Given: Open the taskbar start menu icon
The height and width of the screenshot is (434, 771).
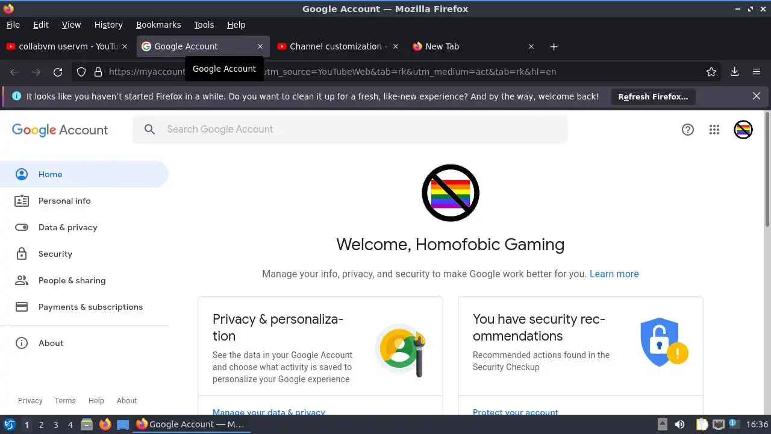Looking at the screenshot, I should pos(9,424).
